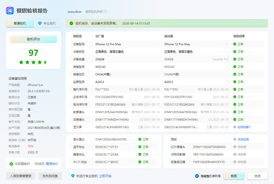The image size is (274, 184).
Task: Click the gray info icon in 显示屏 row
Action: pos(235,127)
